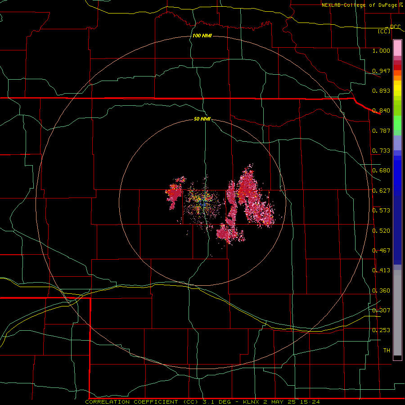Pick the gray bottom color bar segment
Viewport: 405px width, 405px height.
(397, 315)
